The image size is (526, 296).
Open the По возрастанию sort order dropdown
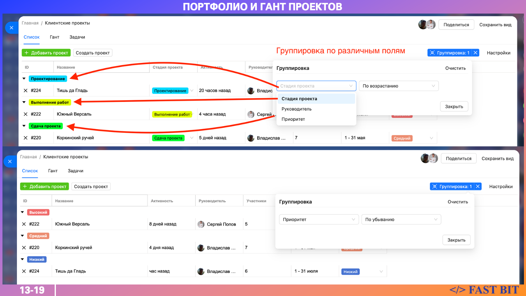399,86
